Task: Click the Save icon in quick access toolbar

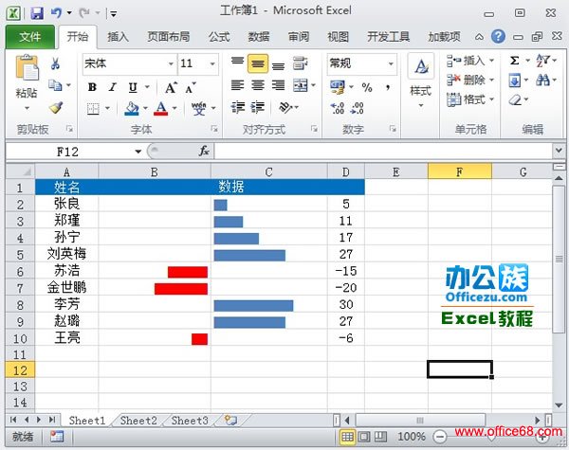Action: [37, 13]
